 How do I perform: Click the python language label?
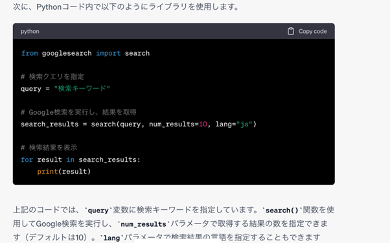[x=30, y=31]
